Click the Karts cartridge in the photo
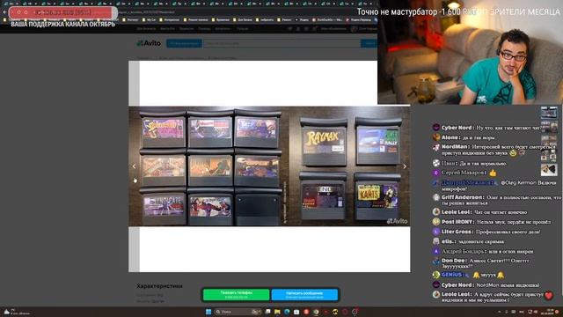563x317 pixels. click(377, 196)
